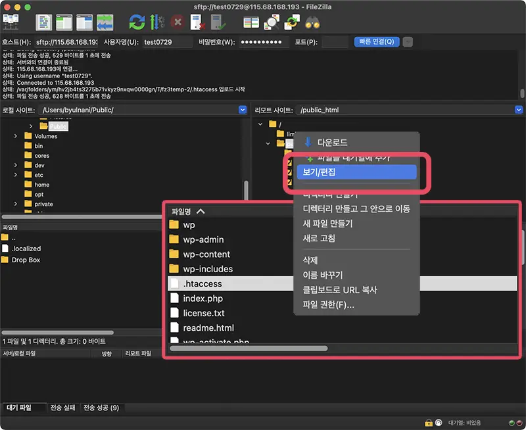Select 삭제 in context menu
This screenshot has height=430, width=526.
(356, 260)
